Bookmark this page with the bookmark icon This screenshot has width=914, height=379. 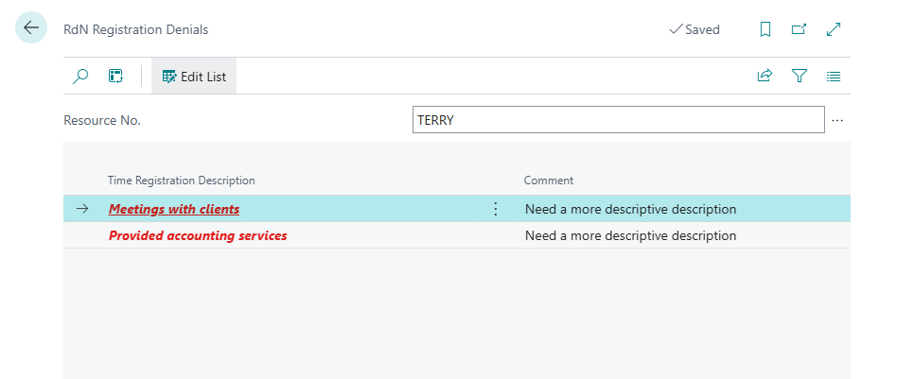tap(765, 29)
